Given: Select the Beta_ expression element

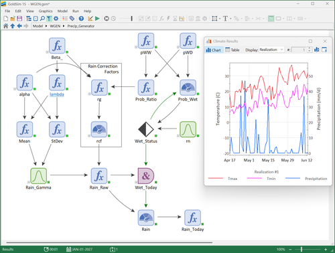Looking at the screenshot, I should point(57,46).
